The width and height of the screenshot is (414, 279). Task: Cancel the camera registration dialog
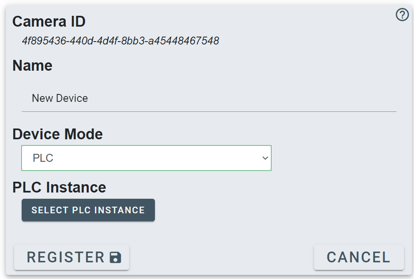(359, 257)
